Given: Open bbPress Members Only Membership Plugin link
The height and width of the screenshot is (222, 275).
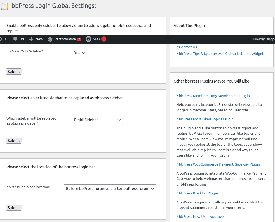Looking at the screenshot, I should click(214, 96).
